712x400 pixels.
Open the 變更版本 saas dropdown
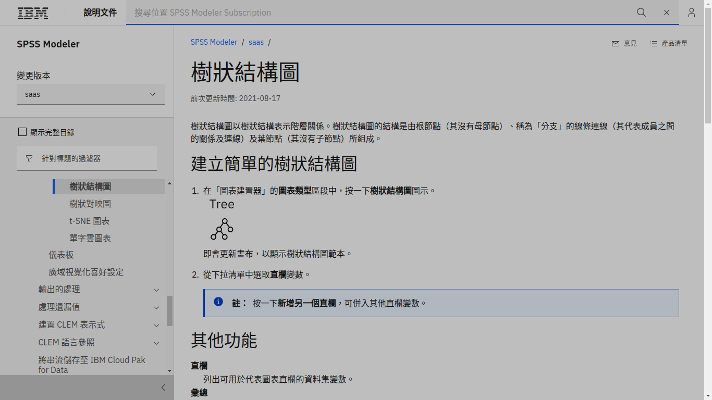[91, 94]
